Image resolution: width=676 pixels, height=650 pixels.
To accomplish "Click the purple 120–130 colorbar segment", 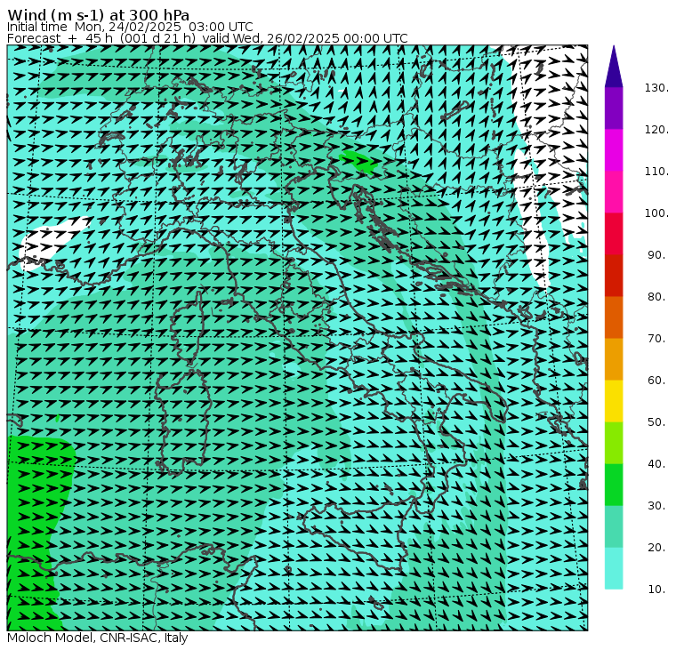I will click(x=614, y=108).
